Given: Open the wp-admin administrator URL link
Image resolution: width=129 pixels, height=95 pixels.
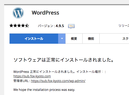Looking at the screenshot, I should tap(58, 81).
